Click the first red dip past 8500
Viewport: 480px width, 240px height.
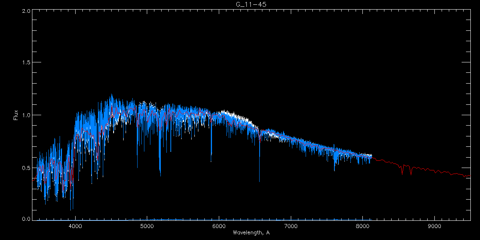402,172
